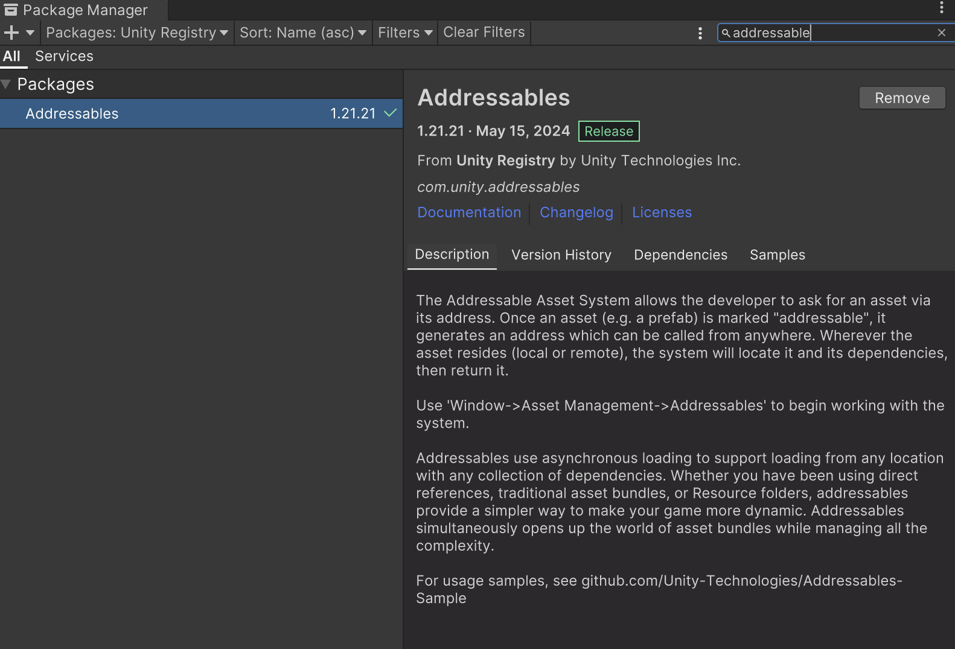Click Package Manager window icon
Viewport: 955px width, 649px height.
pos(11,9)
